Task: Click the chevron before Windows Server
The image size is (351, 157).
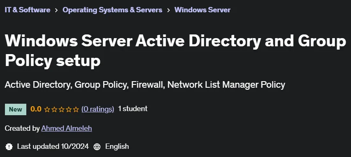Action: click(169, 10)
